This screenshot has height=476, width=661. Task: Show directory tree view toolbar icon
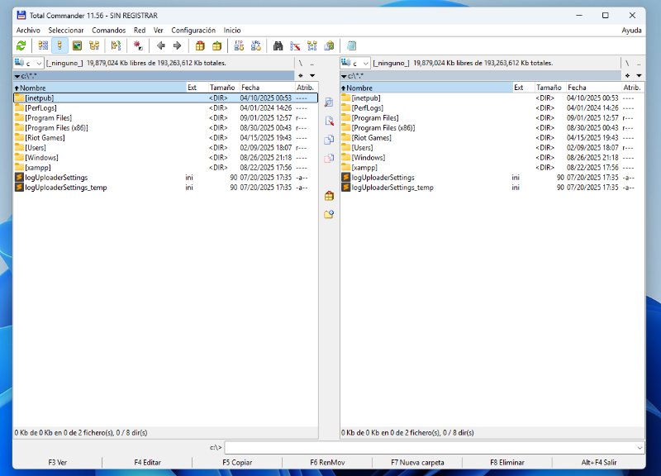click(94, 45)
